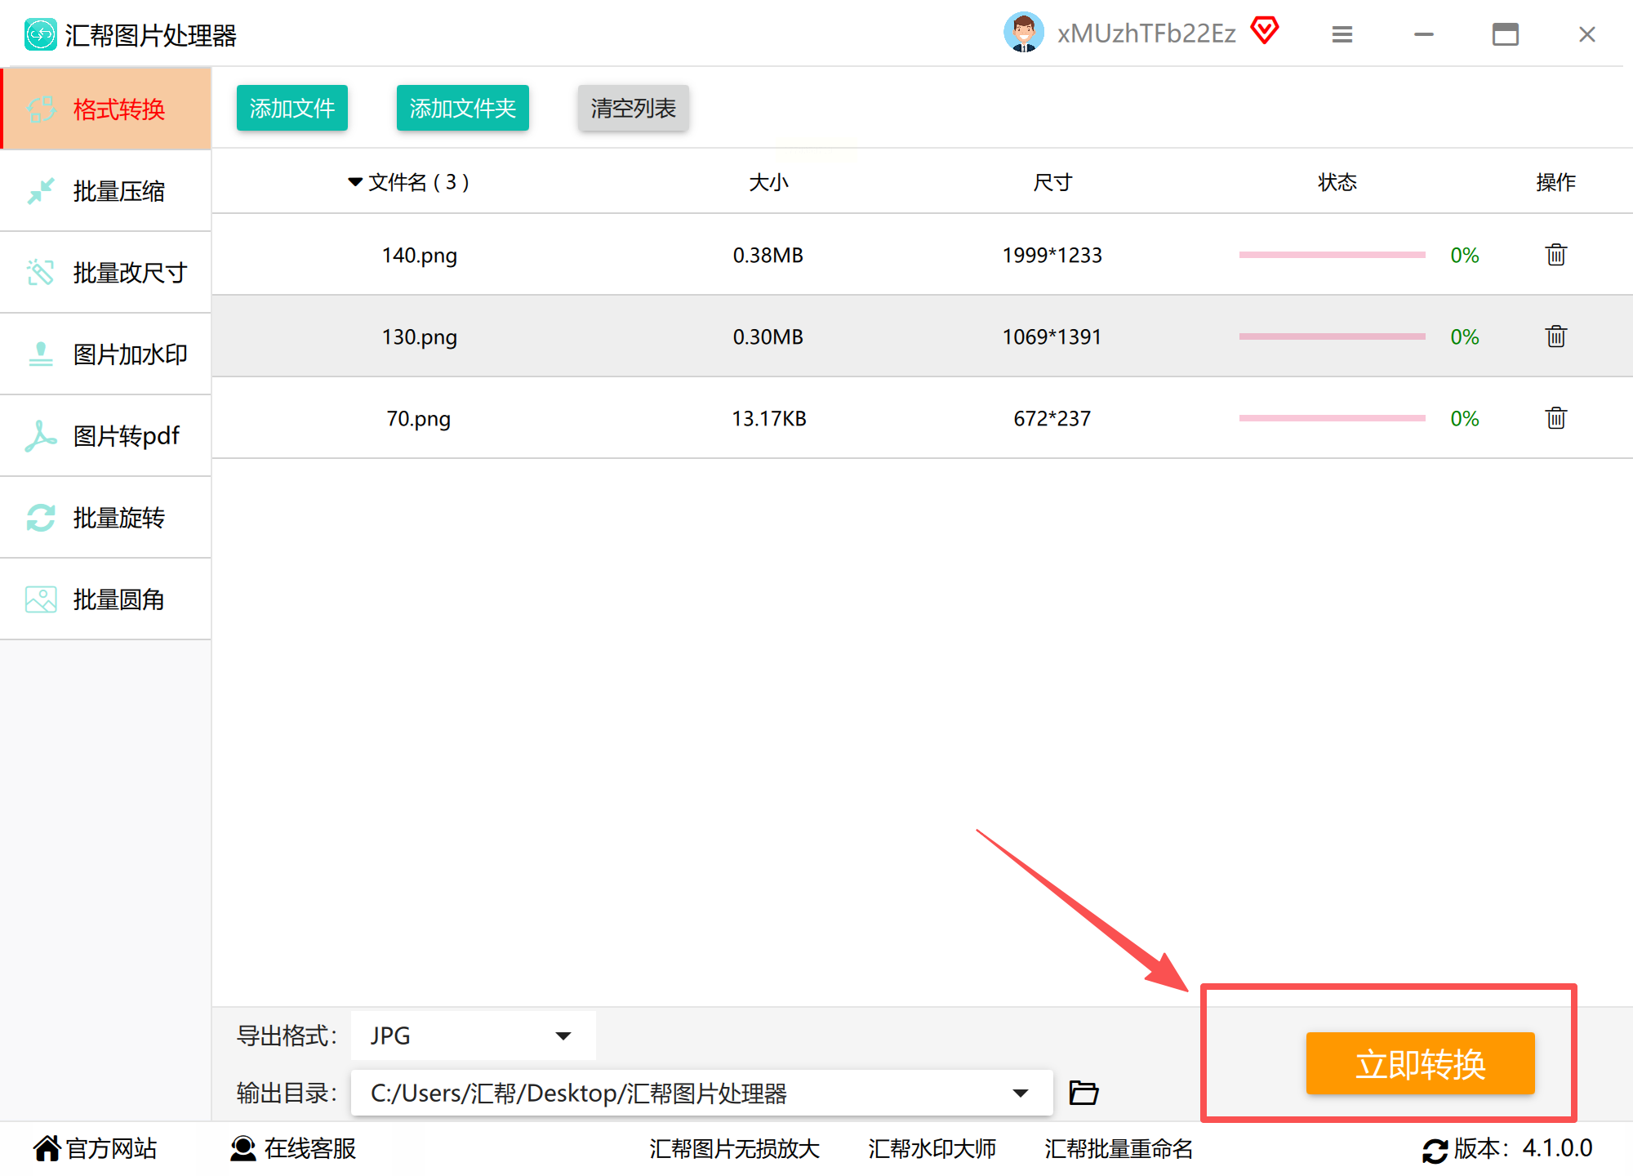Click trash icon for 70.png
Screen dimensions: 1633x1176
point(1555,418)
